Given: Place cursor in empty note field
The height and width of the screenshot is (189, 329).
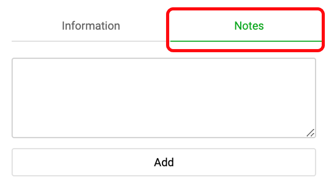Looking at the screenshot, I should click(164, 98).
